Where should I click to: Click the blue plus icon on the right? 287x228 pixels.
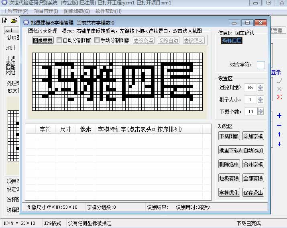279,116
